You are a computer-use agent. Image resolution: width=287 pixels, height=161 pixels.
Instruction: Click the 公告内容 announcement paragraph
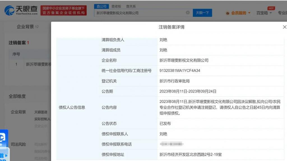click(x=220, y=108)
